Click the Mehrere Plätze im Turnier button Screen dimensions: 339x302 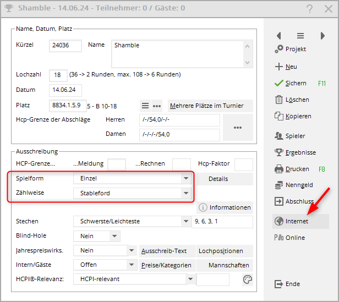pos(210,106)
